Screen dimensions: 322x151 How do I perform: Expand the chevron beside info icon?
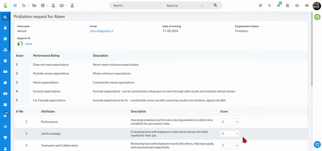(47, 6)
